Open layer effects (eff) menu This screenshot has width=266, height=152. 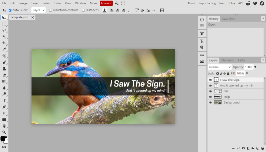point(238,148)
